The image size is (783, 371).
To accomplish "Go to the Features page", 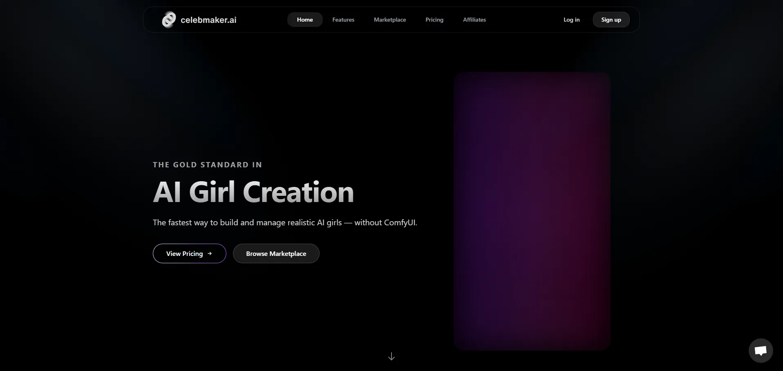I will click(x=343, y=20).
